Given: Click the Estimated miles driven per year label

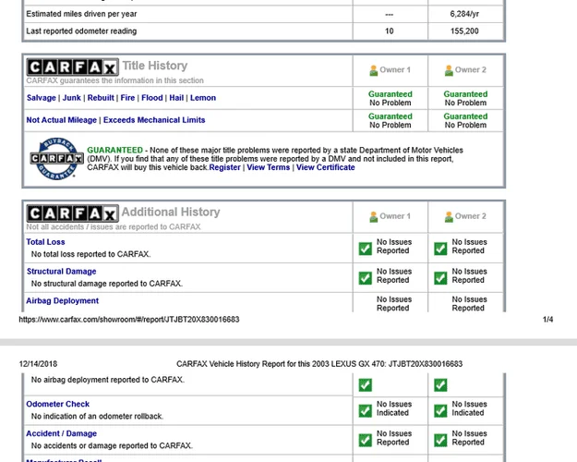Looking at the screenshot, I should [x=81, y=14].
